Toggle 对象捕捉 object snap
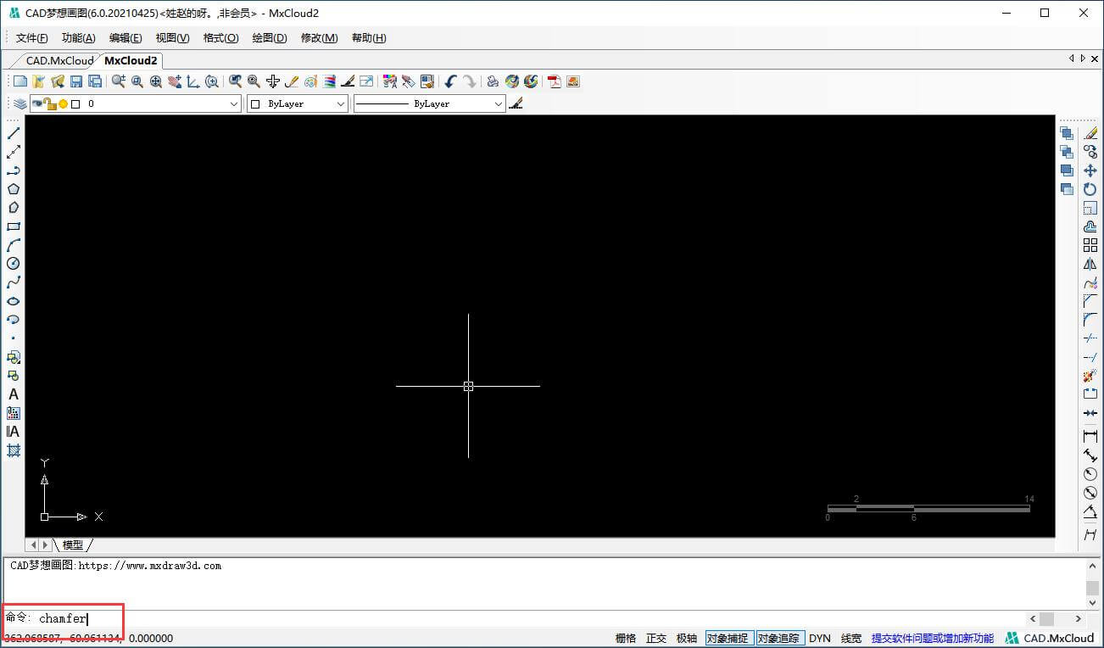1104x648 pixels. tap(728, 639)
